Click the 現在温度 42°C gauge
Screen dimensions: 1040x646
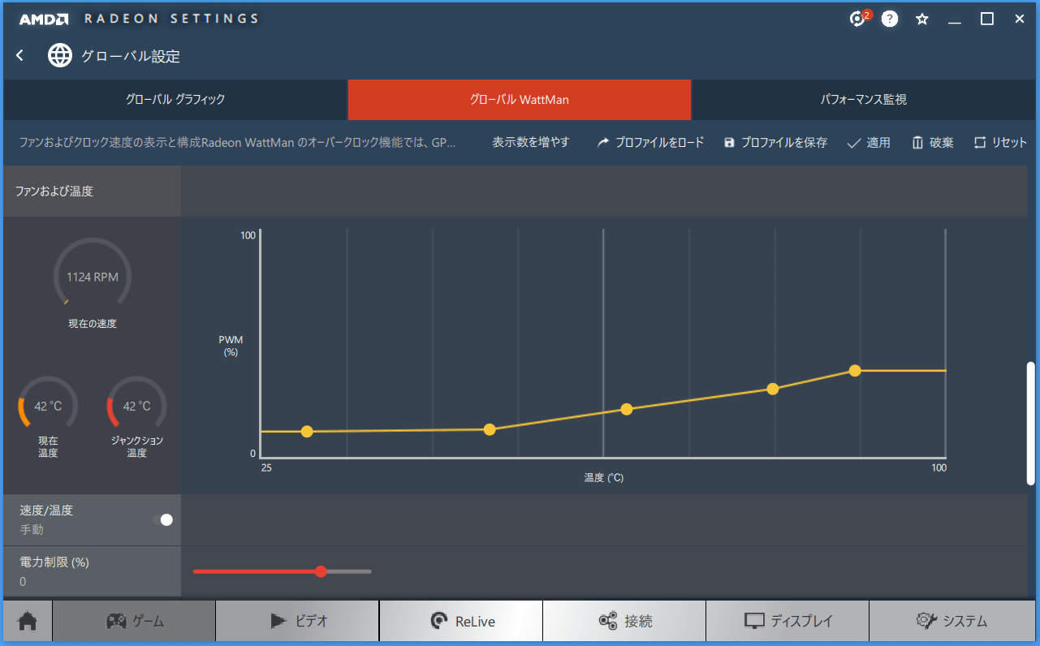48,406
